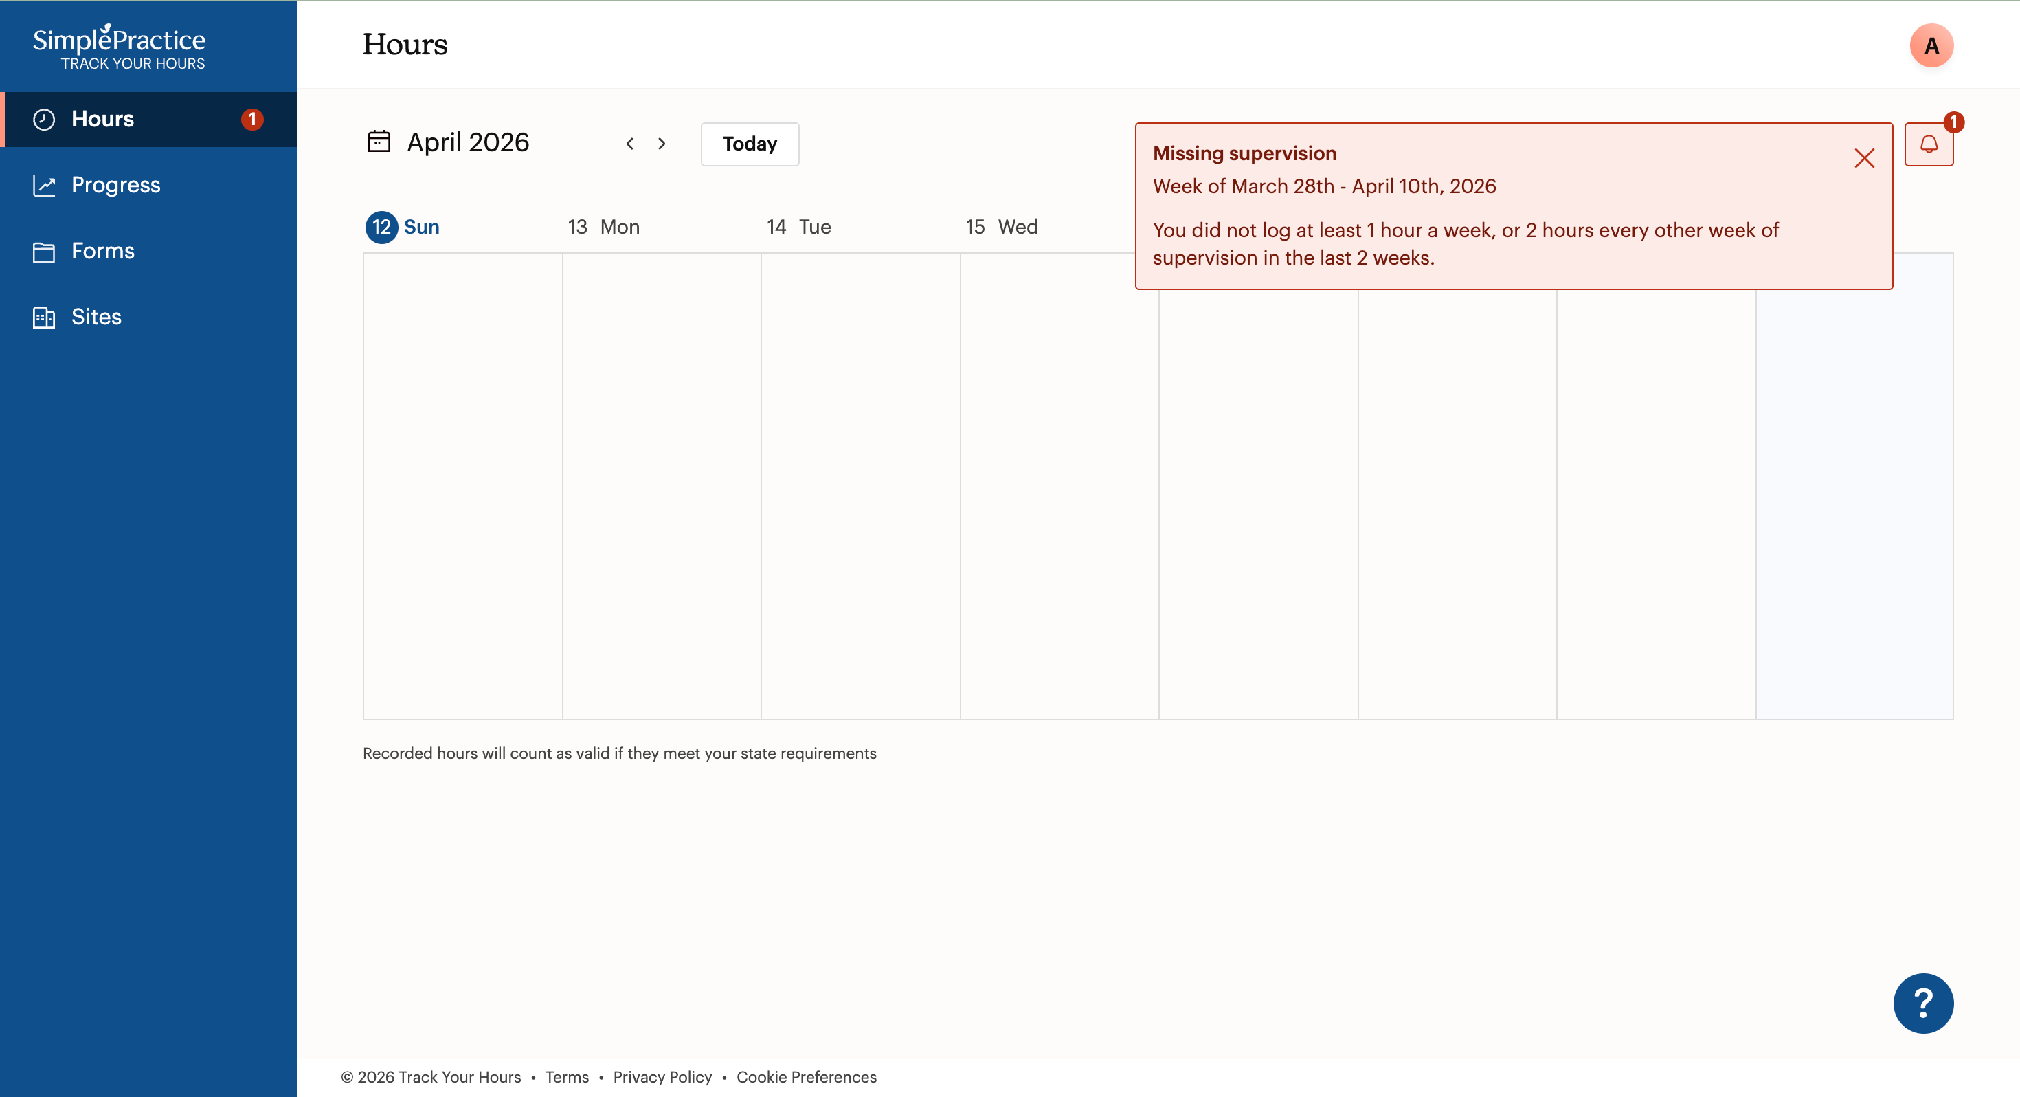Viewport: 2020px width, 1097px height.
Task: Go to the previous week
Action: pyautogui.click(x=629, y=144)
